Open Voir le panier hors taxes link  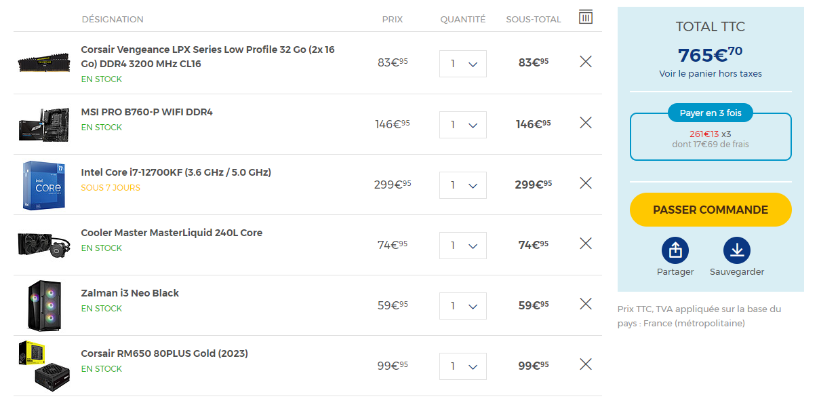(711, 73)
